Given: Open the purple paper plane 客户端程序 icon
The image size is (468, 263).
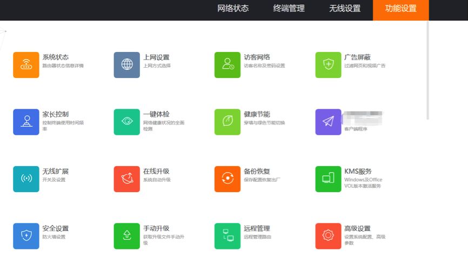Looking at the screenshot, I should point(328,122).
